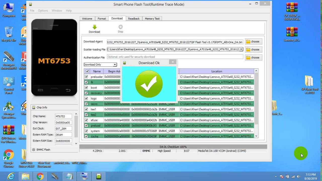
Task: Open Avenger Spreadtrum desktop shortcut
Action: pos(9,110)
